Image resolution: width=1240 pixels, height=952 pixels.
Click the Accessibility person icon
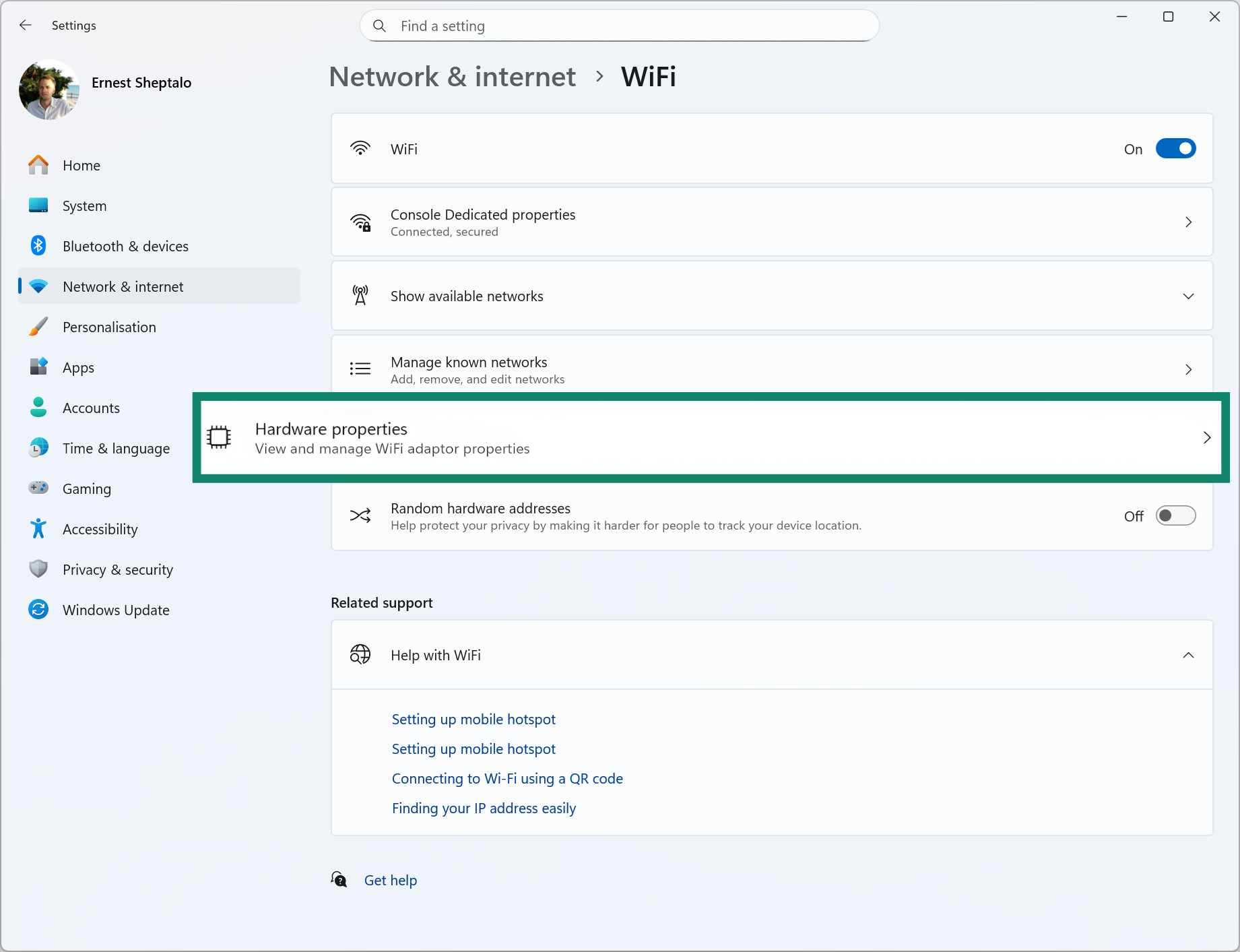38,529
